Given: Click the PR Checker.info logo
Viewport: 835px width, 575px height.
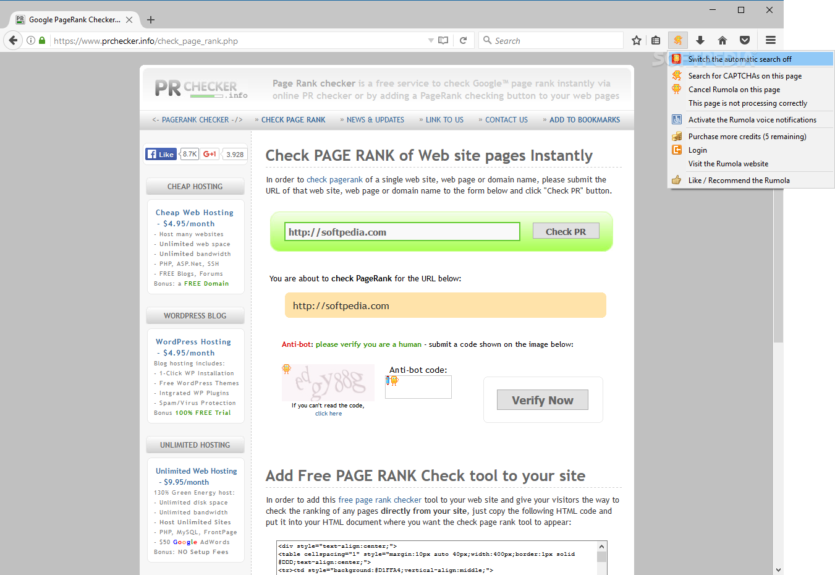Looking at the screenshot, I should tap(201, 88).
